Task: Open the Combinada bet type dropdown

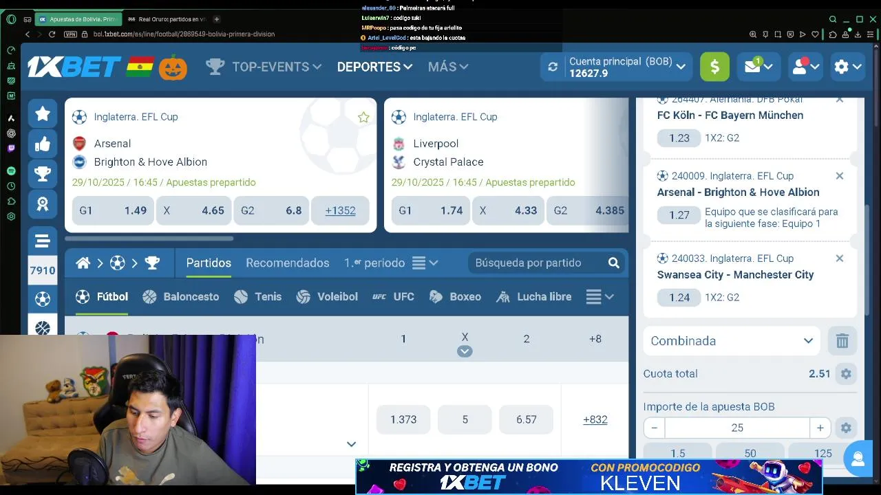Action: coord(732,341)
